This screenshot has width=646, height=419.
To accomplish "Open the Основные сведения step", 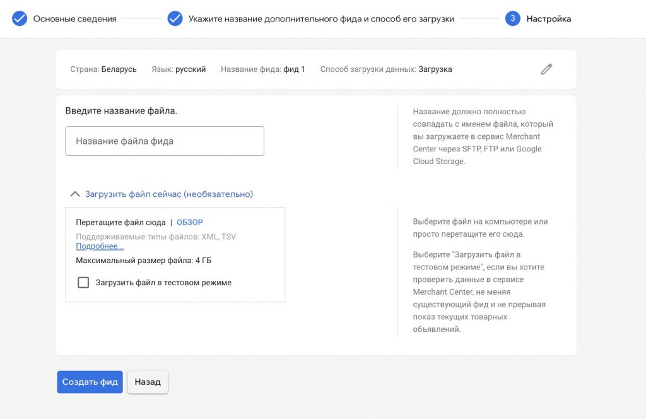I will [74, 19].
